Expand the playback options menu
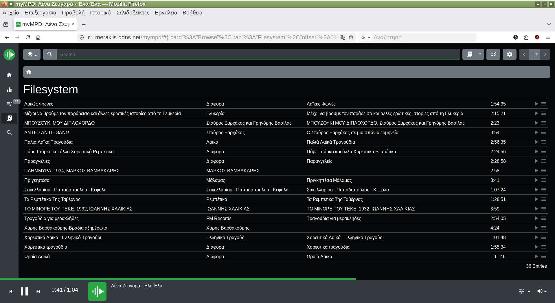Screen dimensions: 555x303 pos(524,291)
